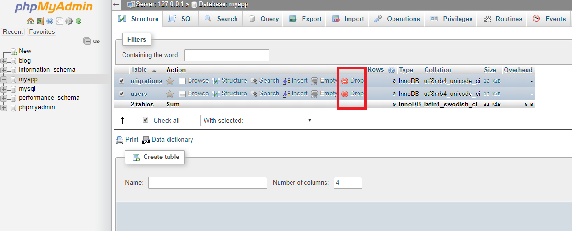The image size is (572, 231).
Task: Uncheck the migrations table checkbox
Action: [x=122, y=81]
